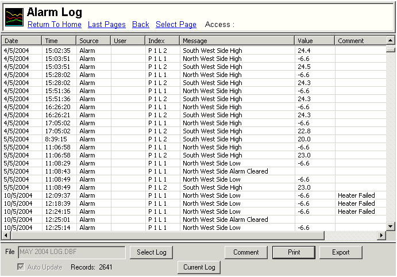The width and height of the screenshot is (397, 277).
Task: Click the 11:06:58 South West Side High message
Action: (x=213, y=156)
